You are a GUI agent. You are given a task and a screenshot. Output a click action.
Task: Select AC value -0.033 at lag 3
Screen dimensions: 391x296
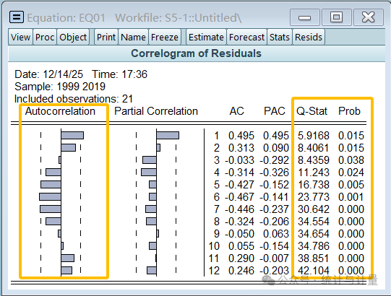pyautogui.click(x=239, y=160)
